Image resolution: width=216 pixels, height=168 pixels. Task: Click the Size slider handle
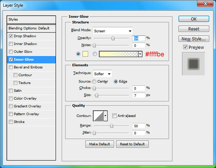pos(97,95)
